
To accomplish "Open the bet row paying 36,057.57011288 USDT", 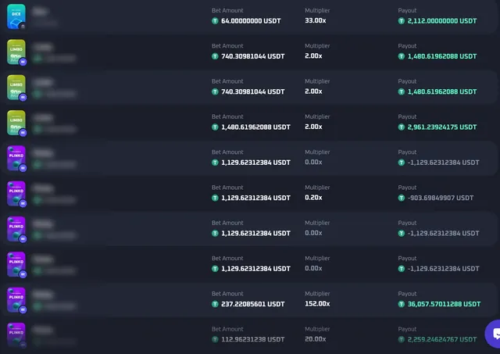I will coord(250,300).
